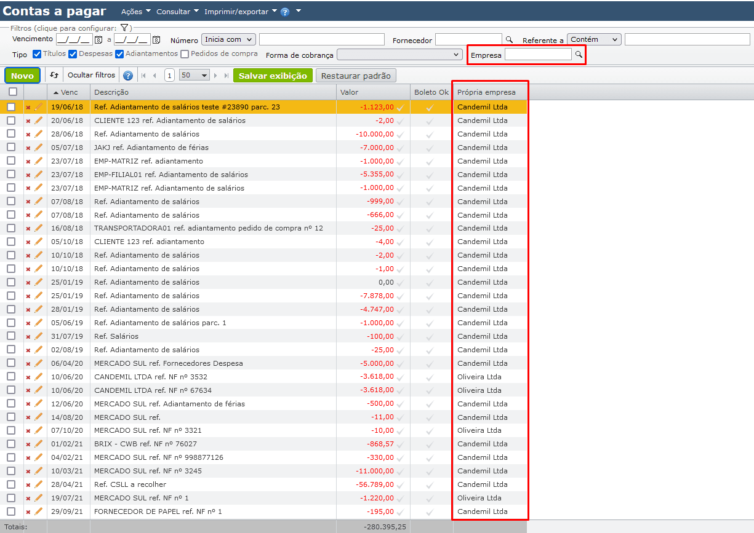Open the Referente a 'Contém' dropdown

(x=594, y=39)
